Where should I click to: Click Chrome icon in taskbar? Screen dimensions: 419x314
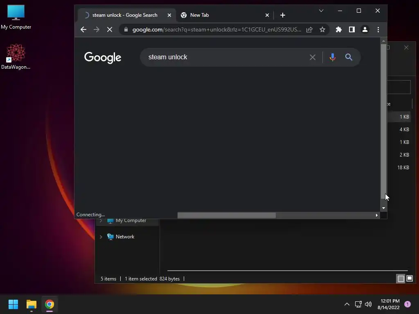(x=50, y=304)
